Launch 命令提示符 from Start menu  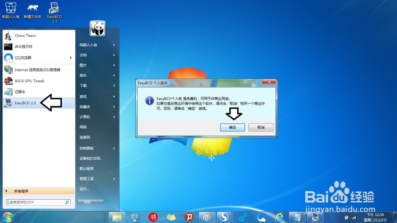(x=39, y=46)
